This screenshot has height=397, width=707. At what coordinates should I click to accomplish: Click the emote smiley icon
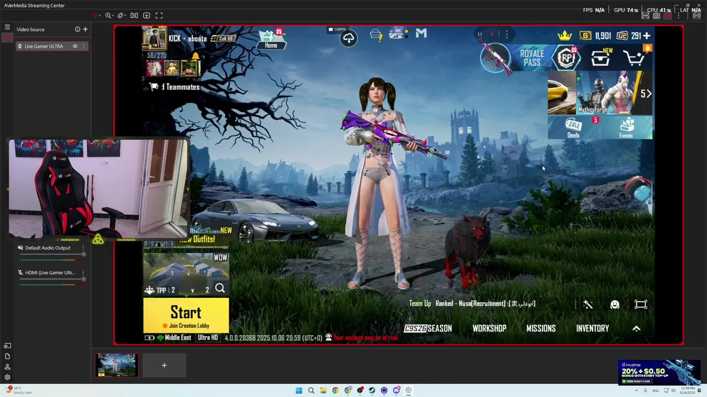pyautogui.click(x=615, y=304)
